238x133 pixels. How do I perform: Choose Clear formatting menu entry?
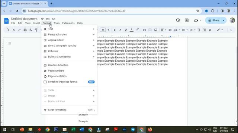69,110
